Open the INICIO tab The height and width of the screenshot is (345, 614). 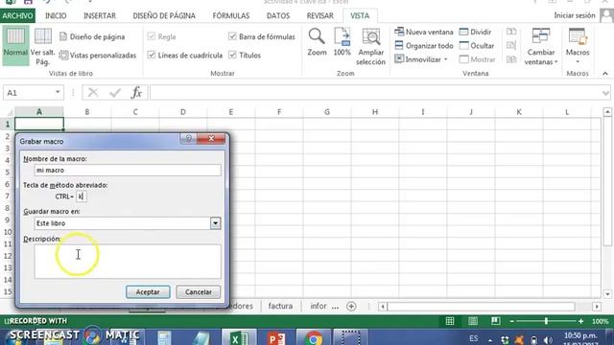pyautogui.click(x=56, y=16)
